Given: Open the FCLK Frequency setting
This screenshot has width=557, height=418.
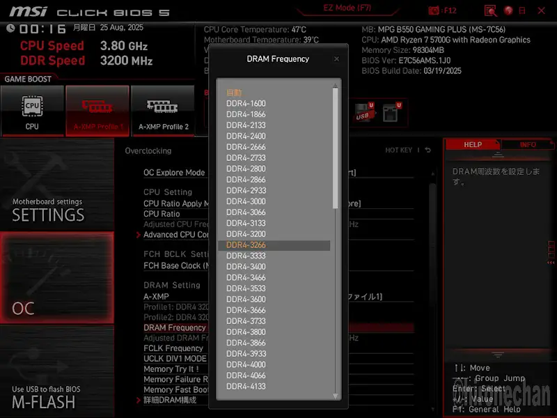Looking at the screenshot, I should pos(173,348).
